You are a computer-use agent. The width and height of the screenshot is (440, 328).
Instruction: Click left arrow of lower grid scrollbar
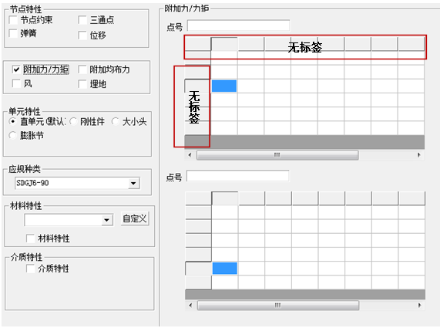(190, 306)
